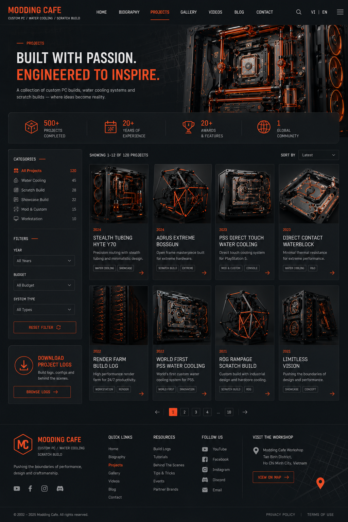Open the All Budget dropdown

pos(44,285)
